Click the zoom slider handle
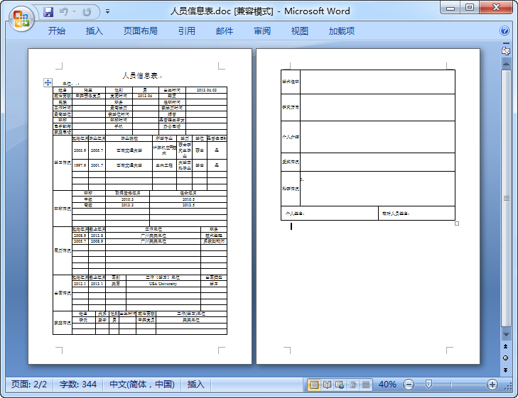518x398 pixels. tap(428, 384)
